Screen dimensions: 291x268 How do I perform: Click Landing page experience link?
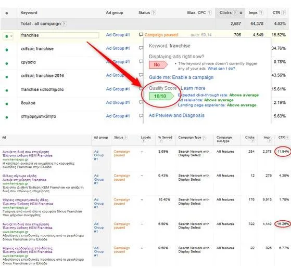(202, 105)
